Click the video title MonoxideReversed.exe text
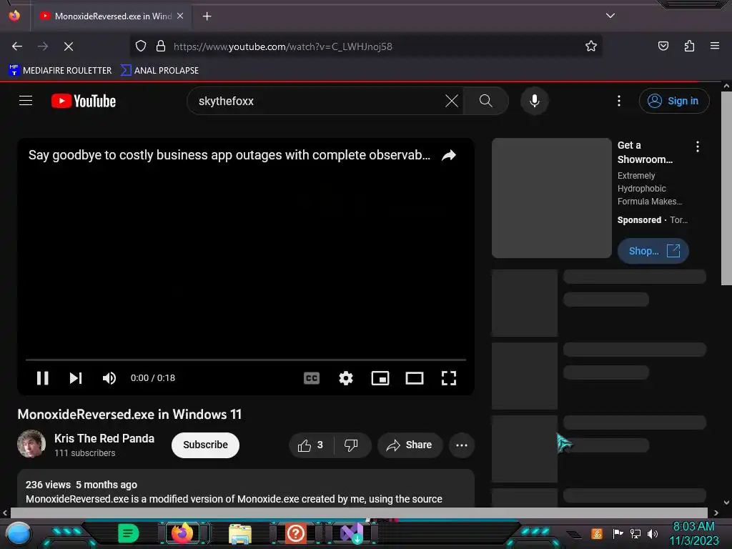732x549 pixels. pyautogui.click(x=129, y=415)
